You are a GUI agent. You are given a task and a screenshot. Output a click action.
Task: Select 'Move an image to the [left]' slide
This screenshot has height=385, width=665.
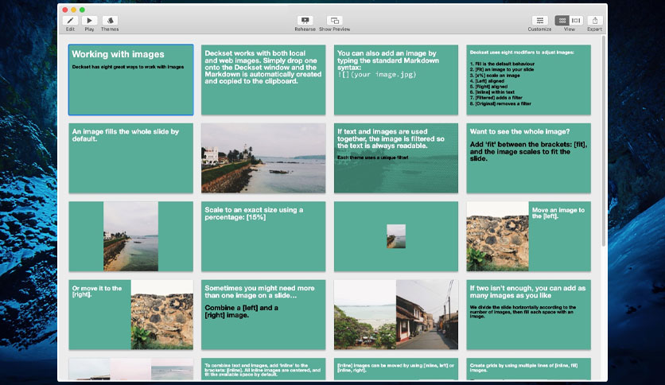click(x=528, y=236)
